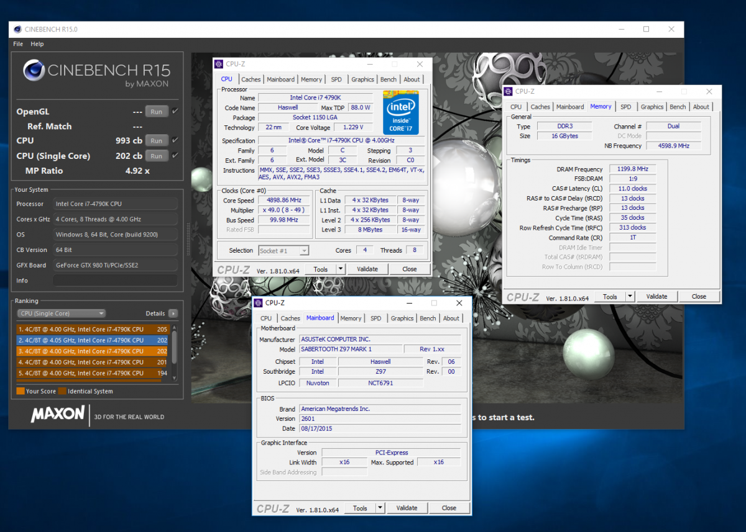Click the arrow icon beside Details in Ranking
The image size is (746, 532).
(x=173, y=313)
